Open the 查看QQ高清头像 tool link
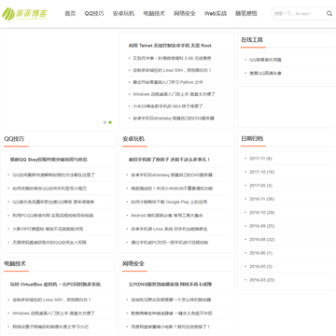This screenshot has height=336, width=336. point(265,73)
